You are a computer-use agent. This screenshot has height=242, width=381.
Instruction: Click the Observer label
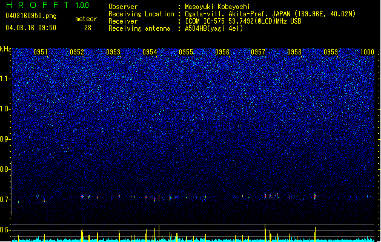click(123, 7)
